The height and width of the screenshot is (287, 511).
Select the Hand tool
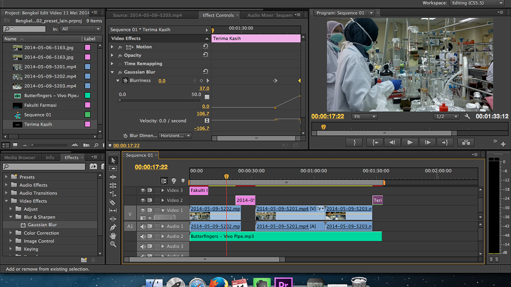click(113, 236)
